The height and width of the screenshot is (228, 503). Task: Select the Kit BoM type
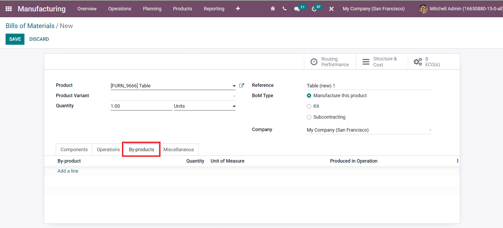click(x=309, y=106)
